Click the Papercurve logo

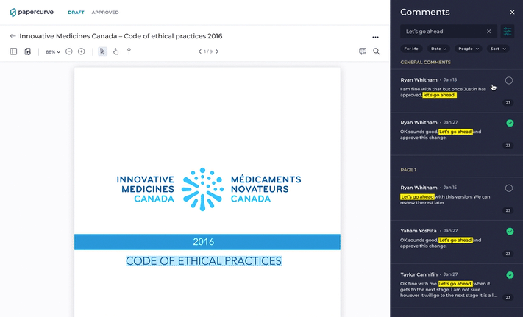pos(32,13)
